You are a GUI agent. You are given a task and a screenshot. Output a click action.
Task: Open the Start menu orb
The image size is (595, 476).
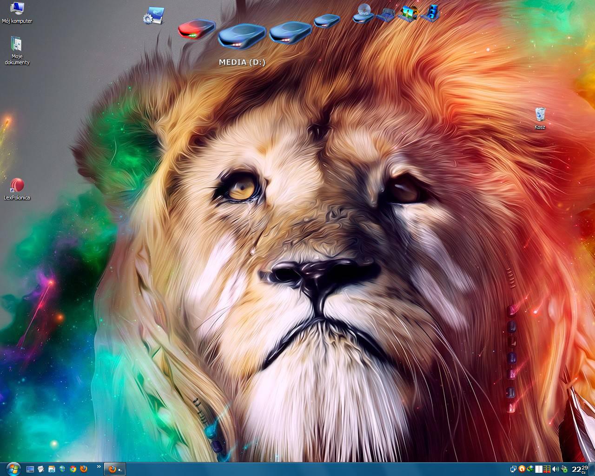point(13,469)
